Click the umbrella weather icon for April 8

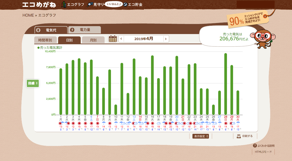tap(104, 123)
